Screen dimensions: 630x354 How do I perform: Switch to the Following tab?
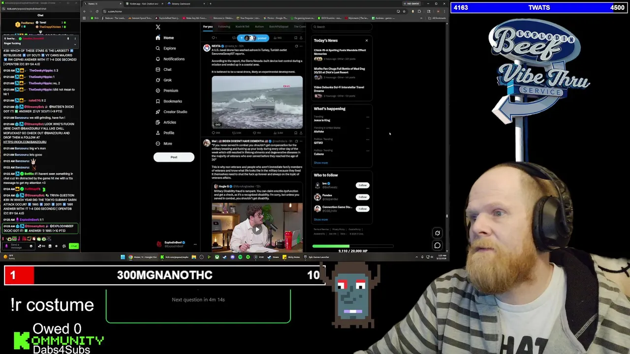click(224, 27)
